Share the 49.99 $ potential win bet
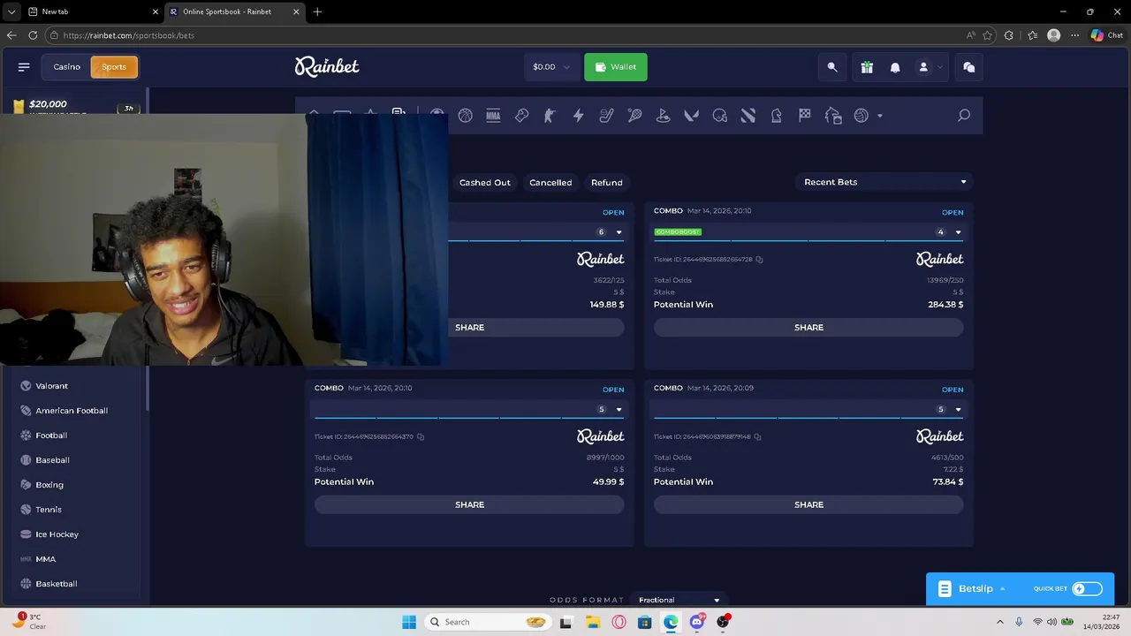Screen dimensions: 1131x636 coord(469,504)
